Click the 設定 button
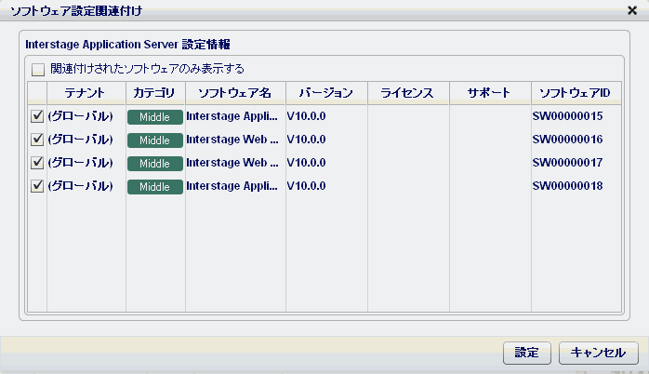This screenshot has height=374, width=649. point(527,353)
